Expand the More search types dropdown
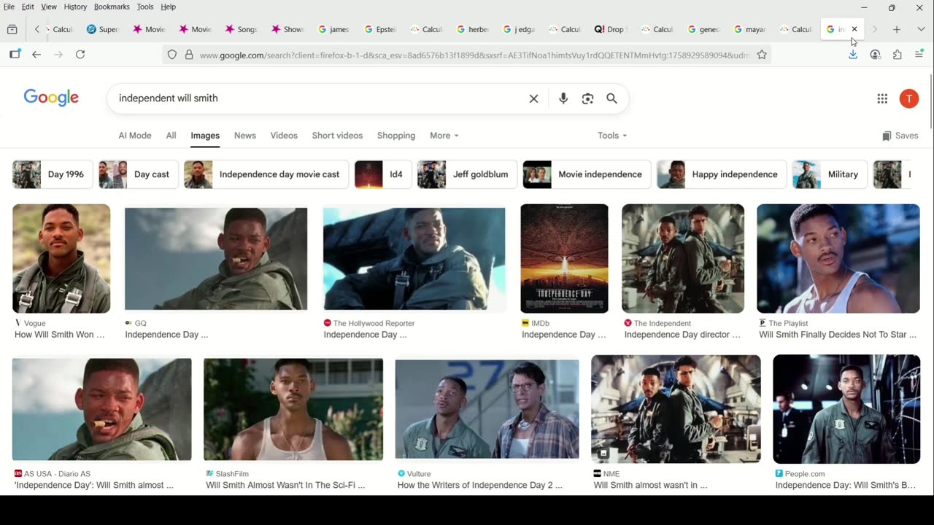Screen dimensions: 934x525 point(444,136)
